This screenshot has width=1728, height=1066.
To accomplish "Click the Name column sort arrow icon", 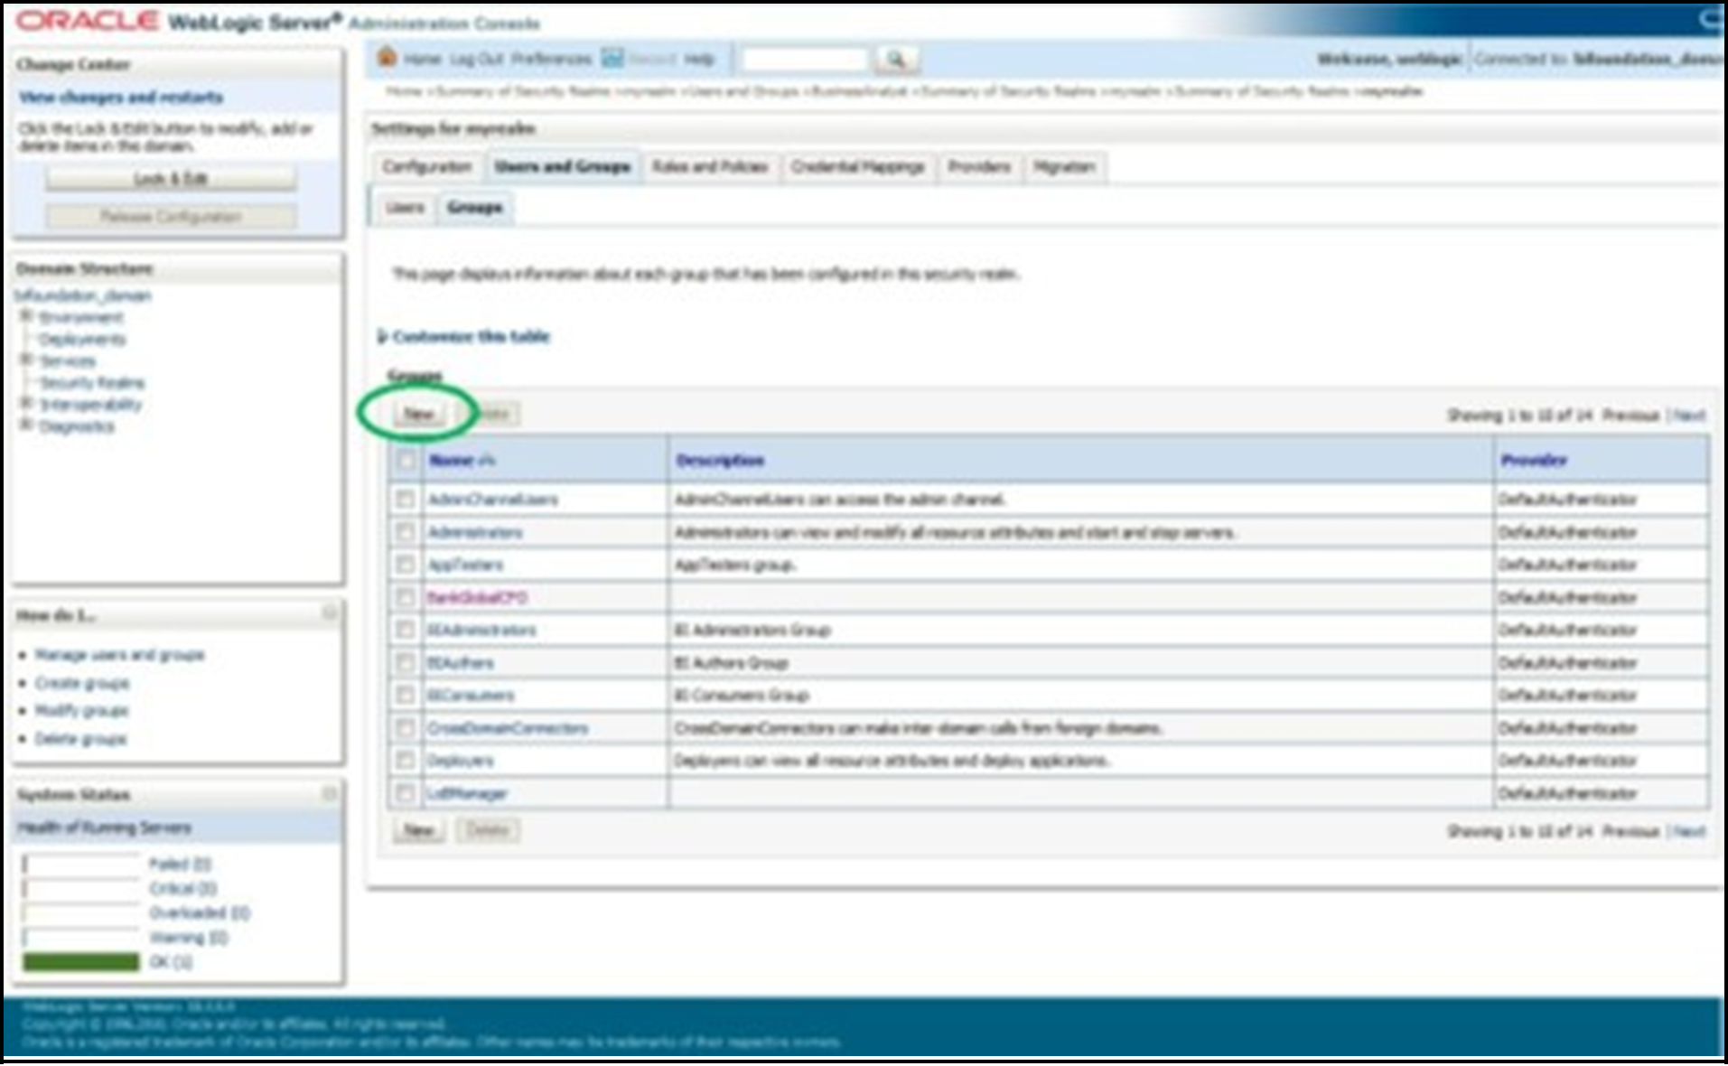I will tap(487, 461).
